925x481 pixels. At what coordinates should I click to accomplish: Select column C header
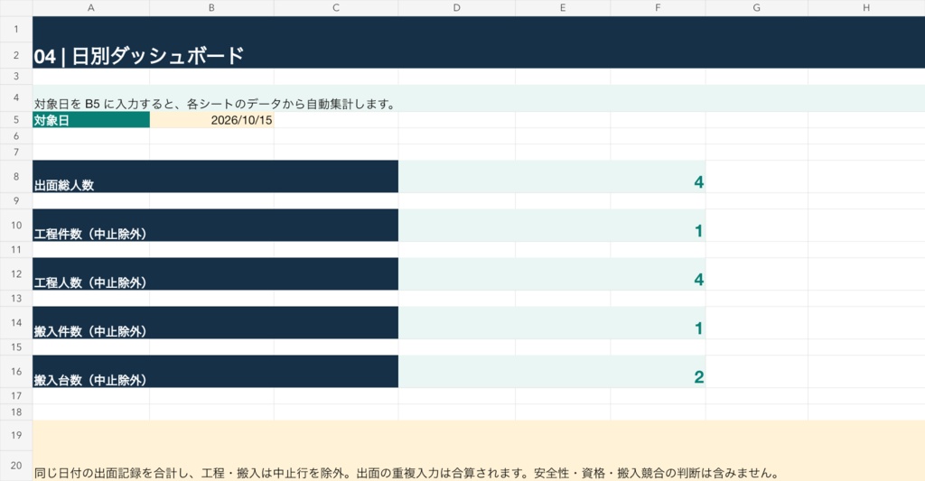pyautogui.click(x=336, y=7)
